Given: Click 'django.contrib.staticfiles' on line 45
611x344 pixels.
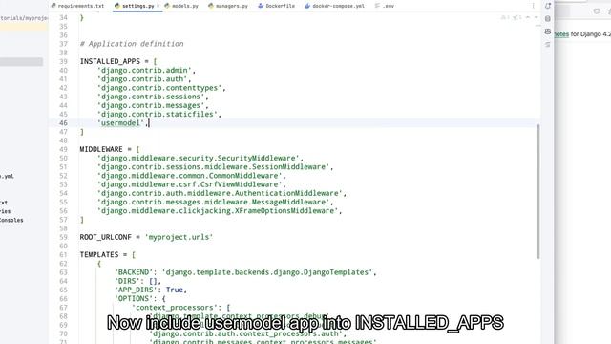Looking at the screenshot, I should point(157,115).
